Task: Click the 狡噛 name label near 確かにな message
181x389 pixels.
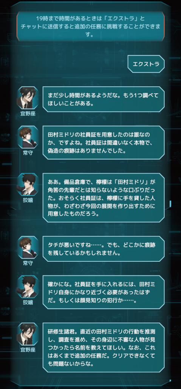Action: [28, 303]
